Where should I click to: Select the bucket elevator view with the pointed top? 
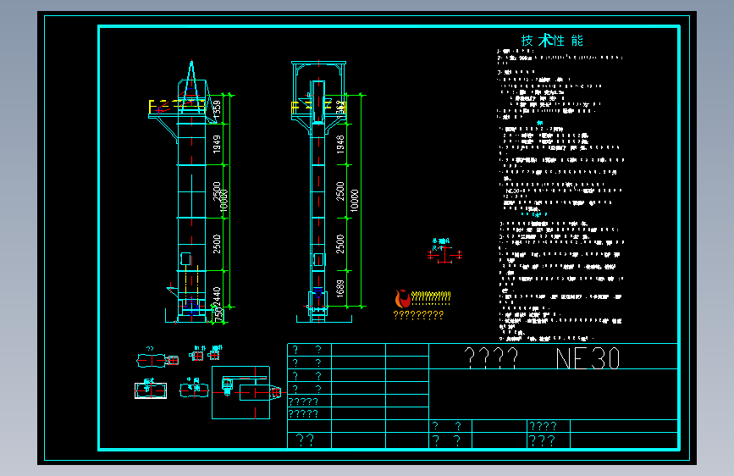pos(191,192)
